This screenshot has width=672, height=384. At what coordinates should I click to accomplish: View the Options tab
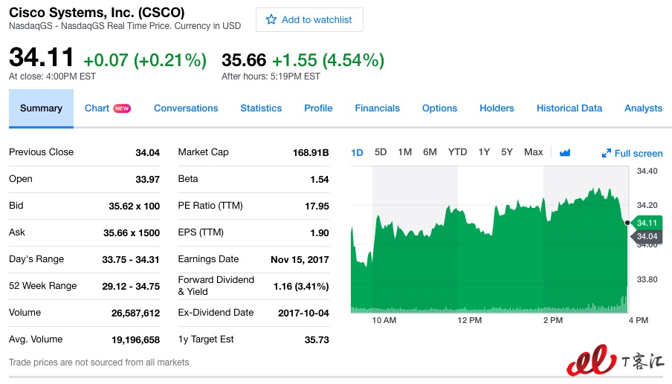pos(440,108)
